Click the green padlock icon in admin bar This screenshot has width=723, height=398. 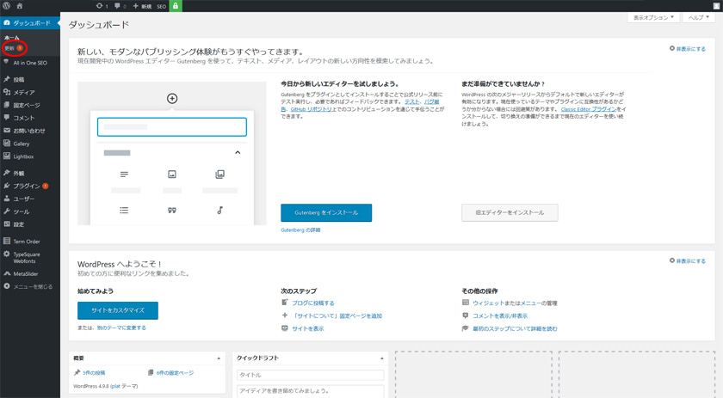coord(176,6)
